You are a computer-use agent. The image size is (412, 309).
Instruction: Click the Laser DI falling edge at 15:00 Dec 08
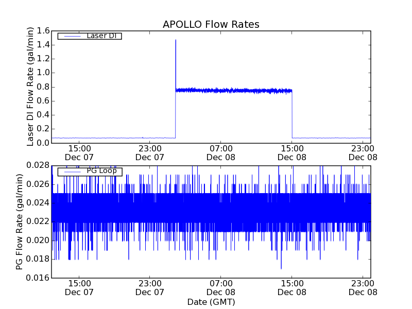click(x=292, y=113)
